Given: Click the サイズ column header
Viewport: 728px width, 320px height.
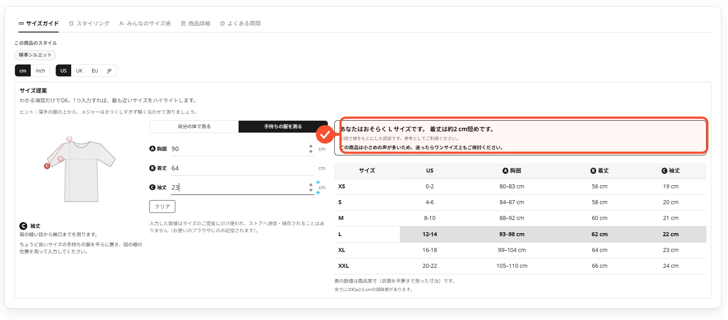Looking at the screenshot, I should (x=367, y=171).
